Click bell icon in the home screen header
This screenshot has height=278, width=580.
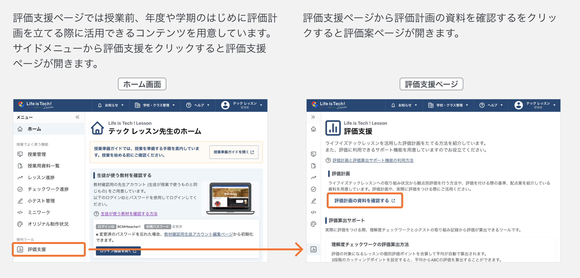100,105
